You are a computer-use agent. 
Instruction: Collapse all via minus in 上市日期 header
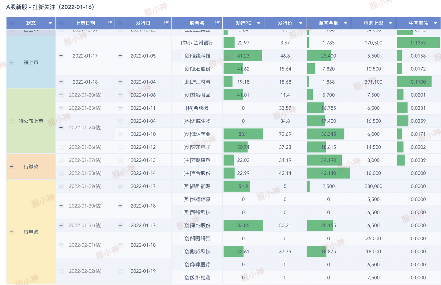click(x=61, y=23)
